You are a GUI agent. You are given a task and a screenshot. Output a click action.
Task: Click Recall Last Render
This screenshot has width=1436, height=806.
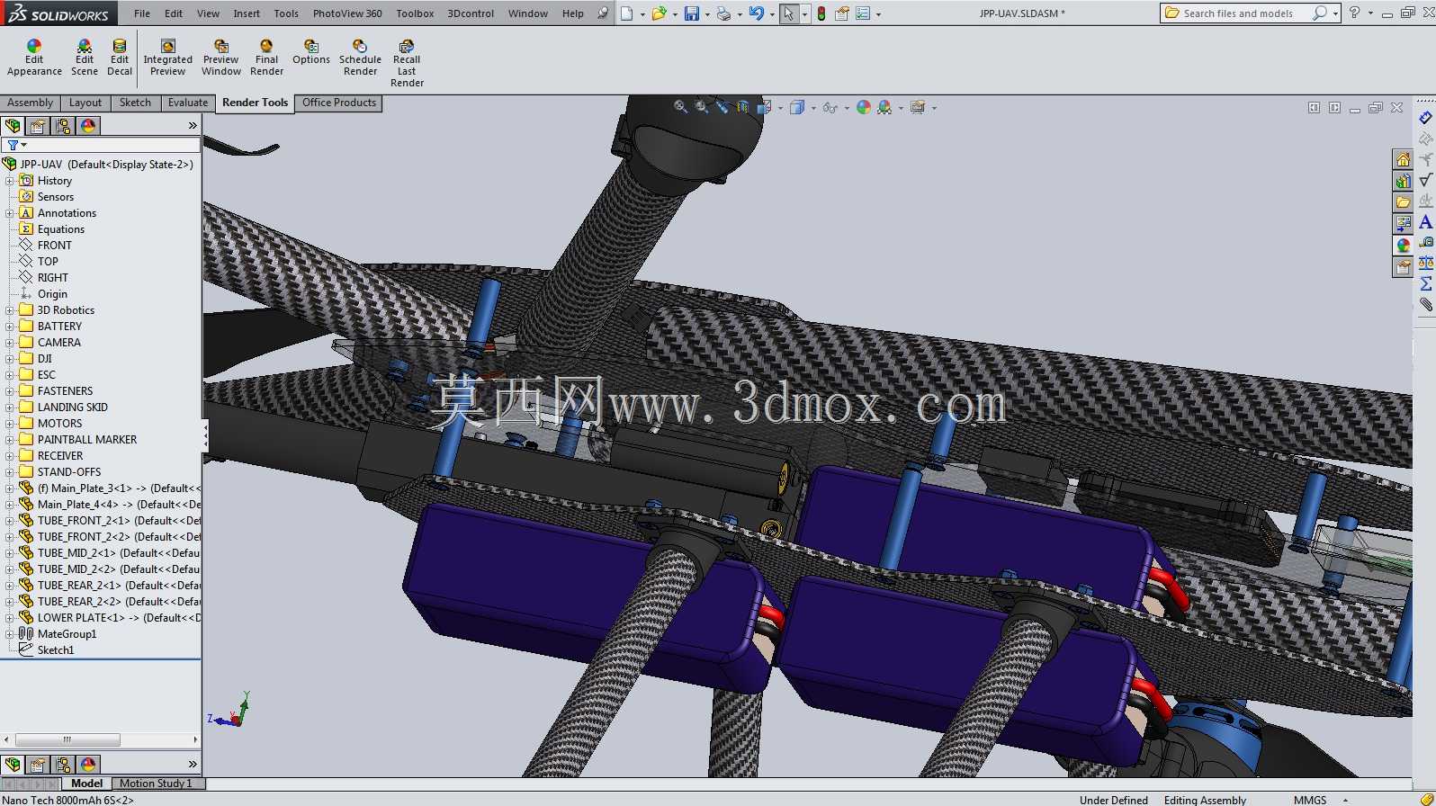tap(407, 64)
